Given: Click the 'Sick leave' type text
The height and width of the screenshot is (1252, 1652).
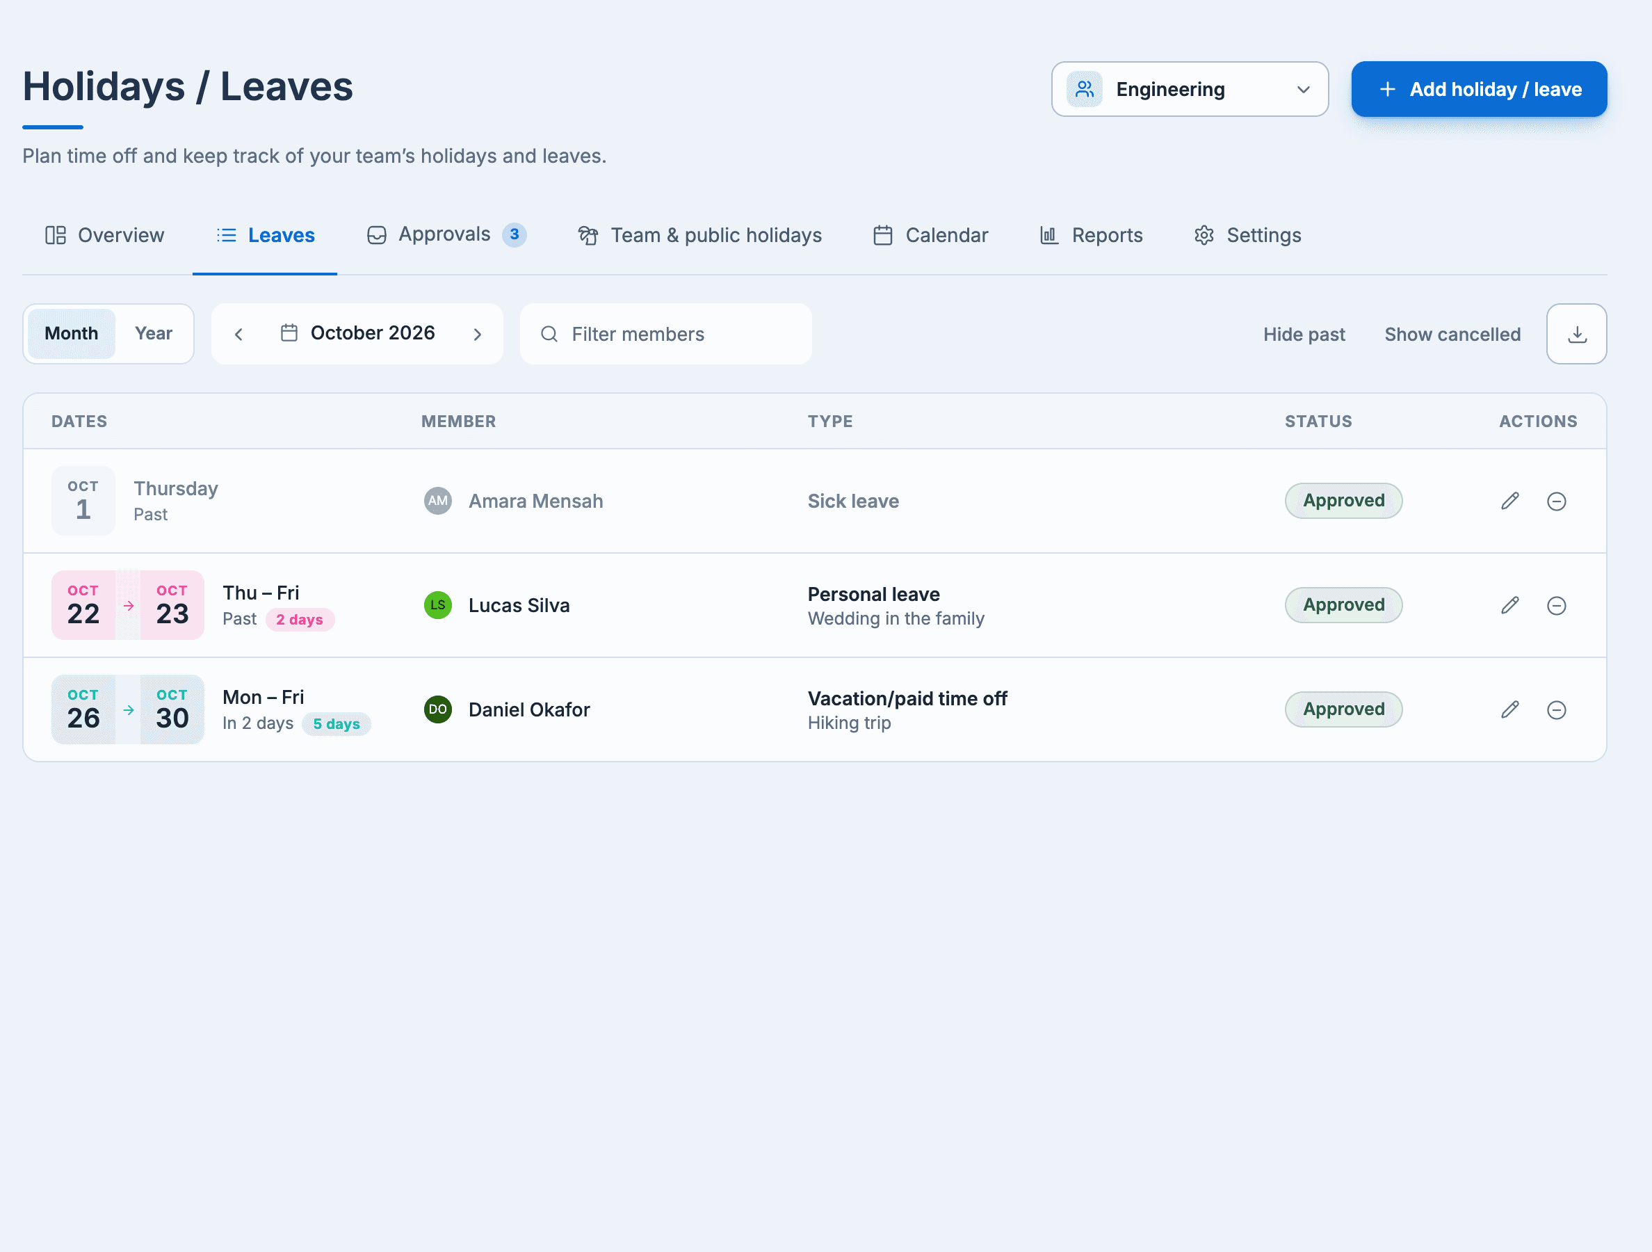Looking at the screenshot, I should pyautogui.click(x=853, y=501).
